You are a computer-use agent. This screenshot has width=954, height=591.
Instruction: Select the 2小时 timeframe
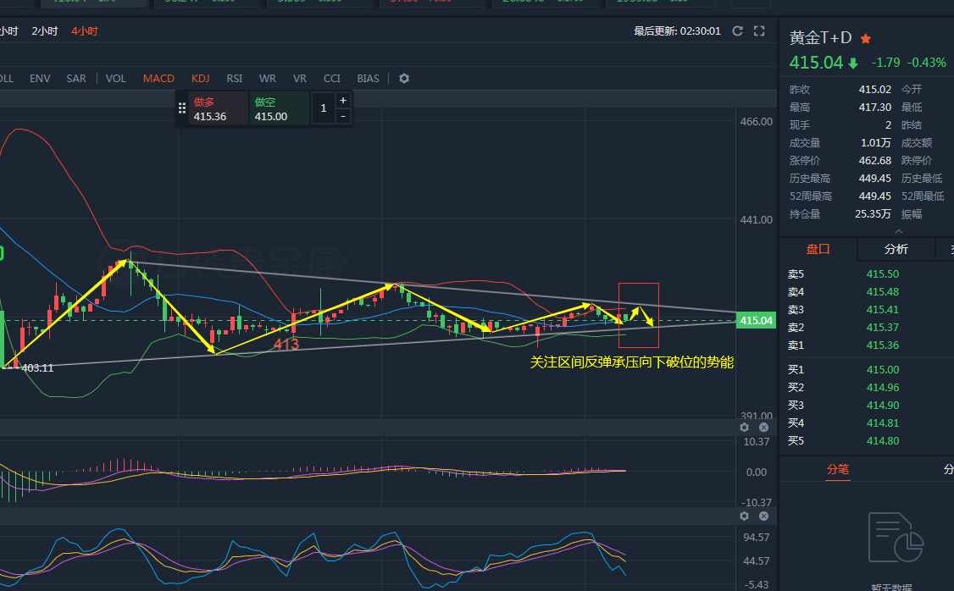pyautogui.click(x=44, y=31)
